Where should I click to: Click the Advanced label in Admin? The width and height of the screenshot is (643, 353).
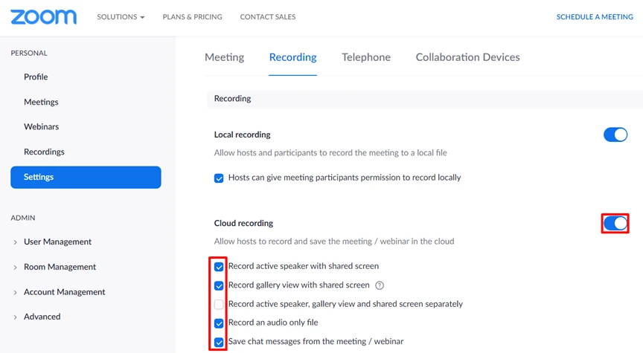point(42,317)
